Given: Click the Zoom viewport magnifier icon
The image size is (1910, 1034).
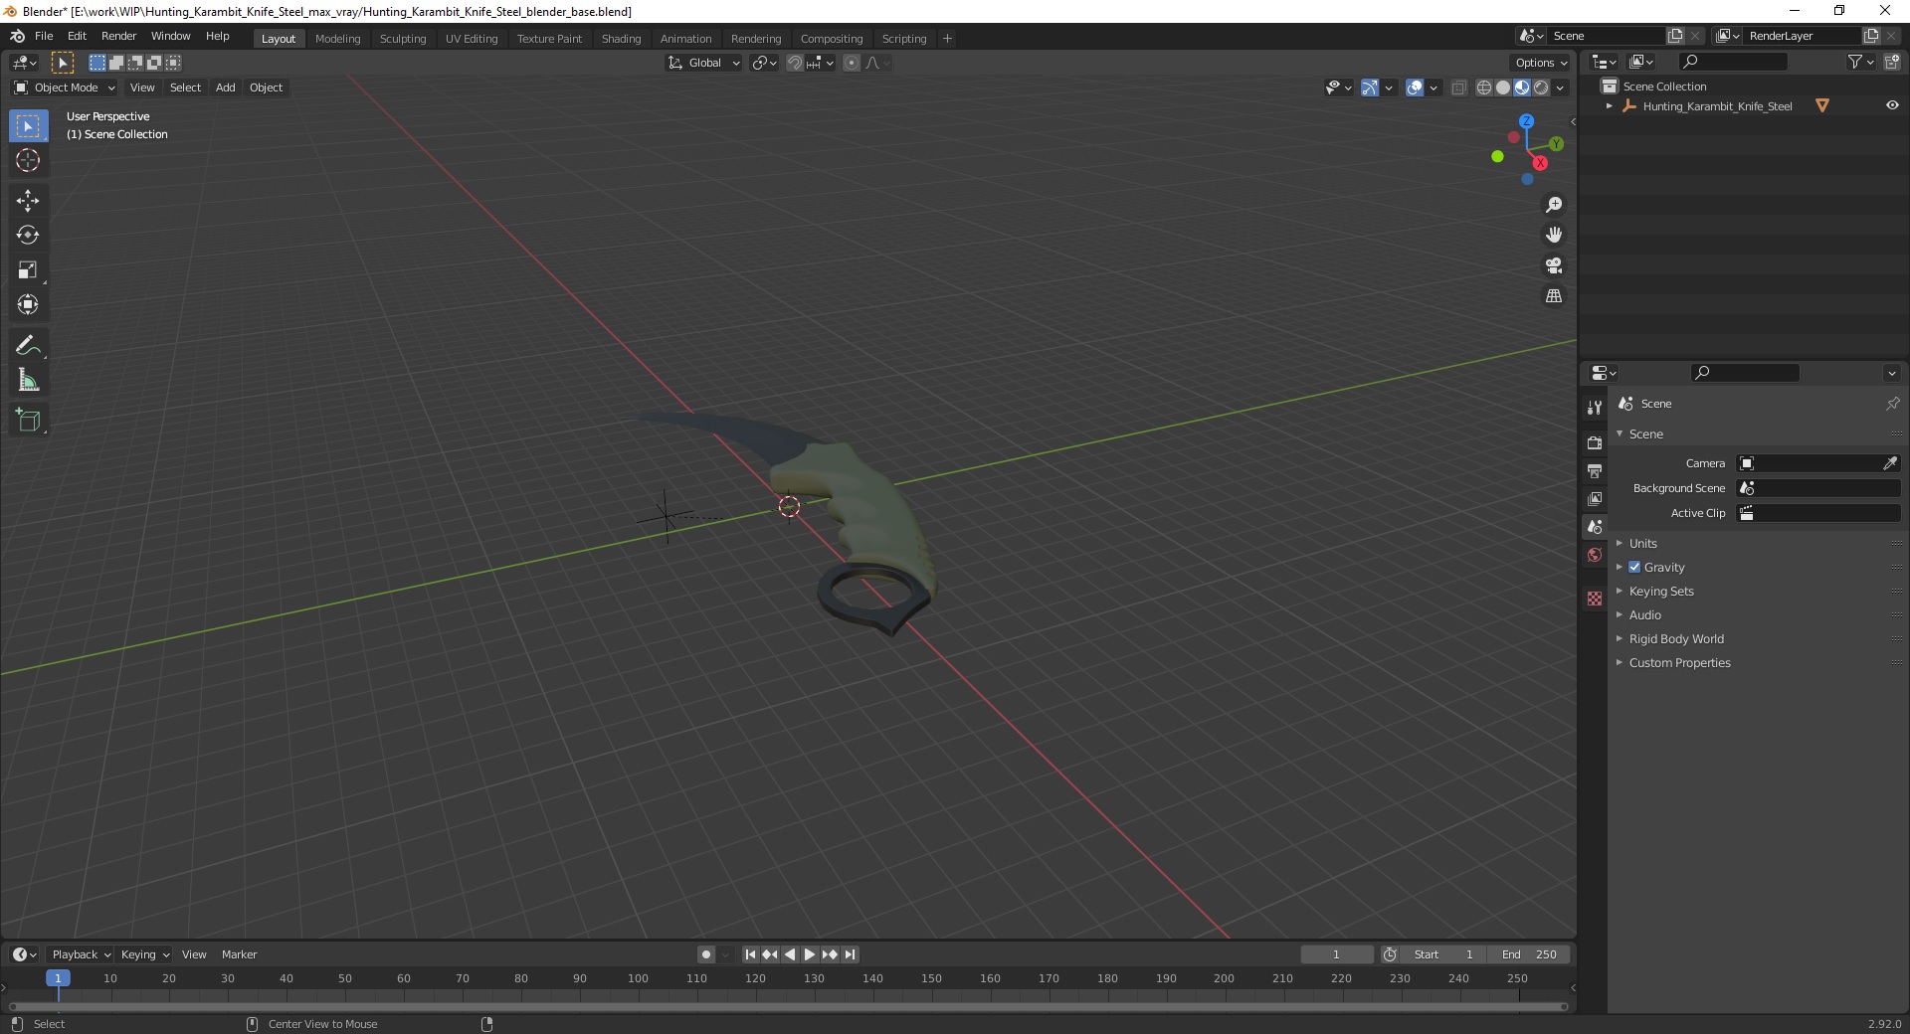Looking at the screenshot, I should (1554, 205).
